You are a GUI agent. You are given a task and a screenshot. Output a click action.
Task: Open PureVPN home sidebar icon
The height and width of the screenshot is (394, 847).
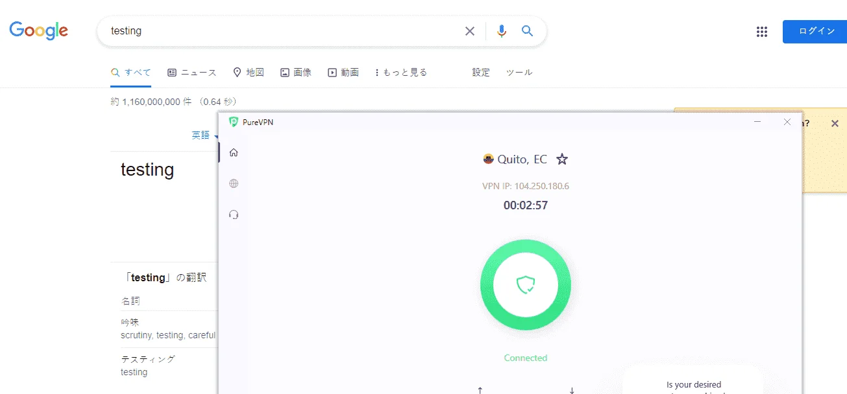coord(234,152)
